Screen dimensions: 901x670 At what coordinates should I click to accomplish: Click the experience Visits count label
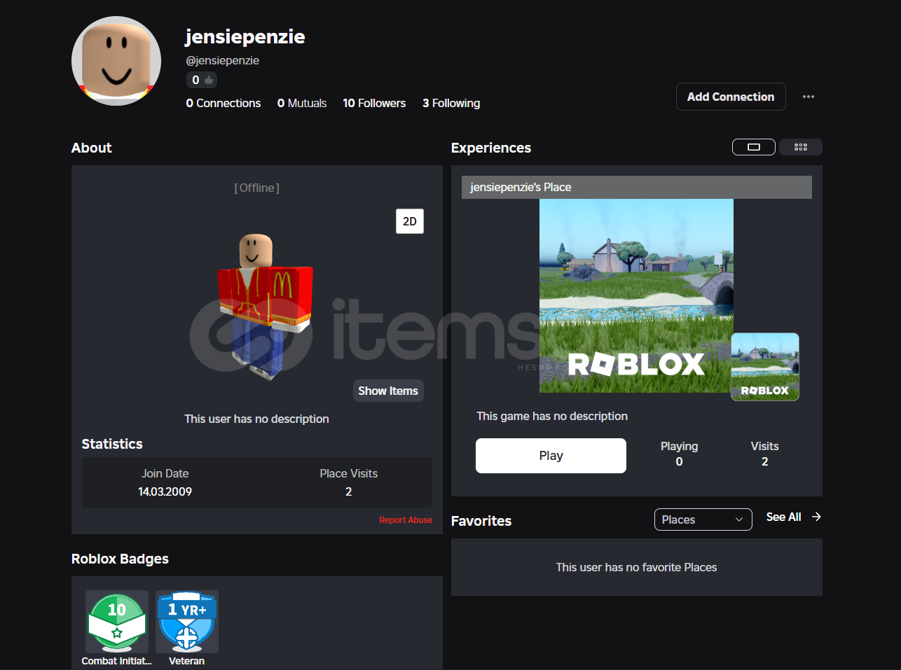(x=764, y=446)
